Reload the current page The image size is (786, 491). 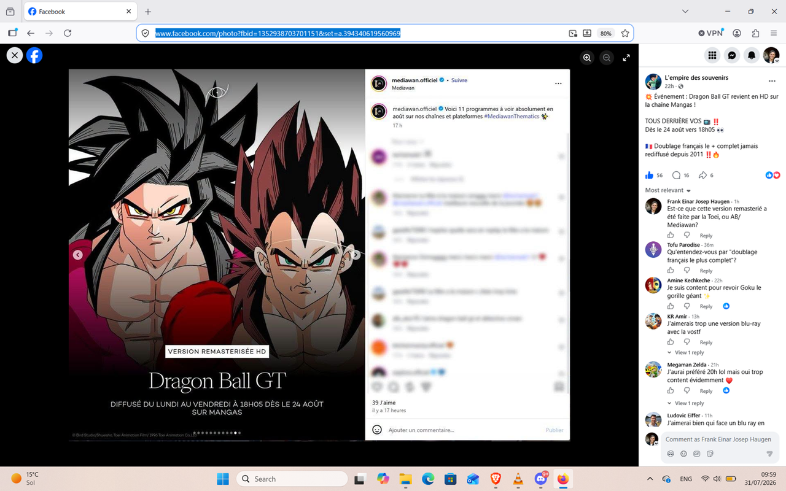[68, 33]
